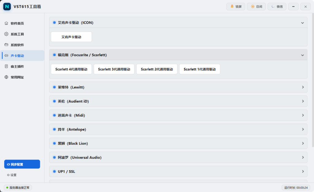Viewport: 314px width, 192px height.
Task: Open the 宿主插件 sidebar page
Action: tap(22, 66)
